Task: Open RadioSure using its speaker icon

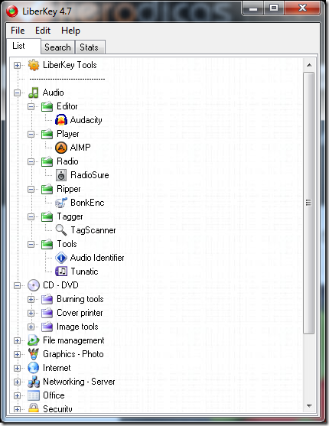Action: [x=61, y=175]
